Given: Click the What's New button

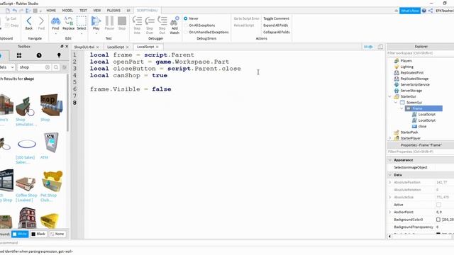Looking at the screenshot, I should [410, 11].
